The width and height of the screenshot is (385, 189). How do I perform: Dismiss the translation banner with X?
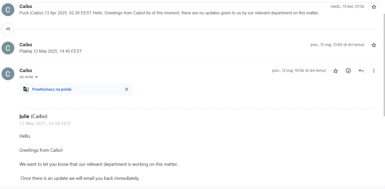coord(127,89)
